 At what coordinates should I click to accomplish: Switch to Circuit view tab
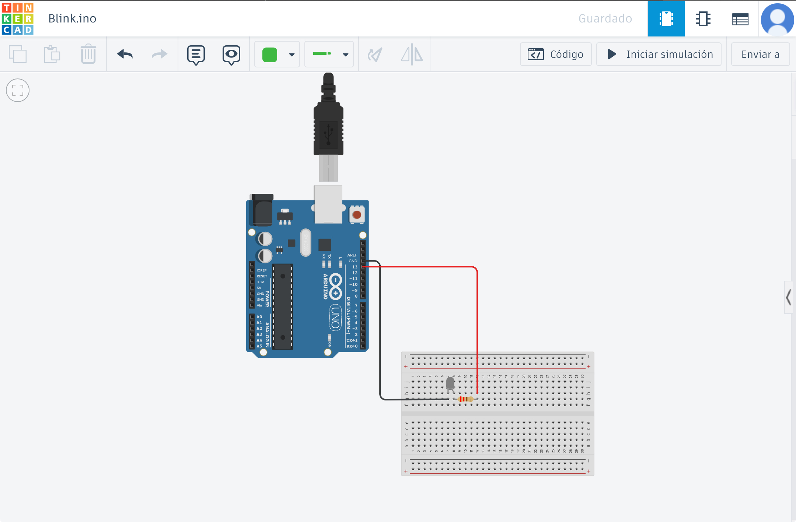click(666, 18)
